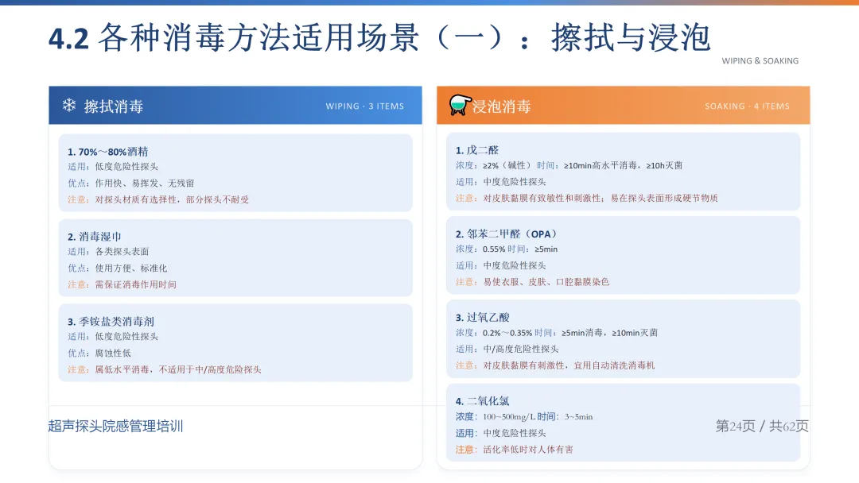
Task: Click the 戊二醛 concentration line ≥2%（碱性）
Action: [x=569, y=164]
